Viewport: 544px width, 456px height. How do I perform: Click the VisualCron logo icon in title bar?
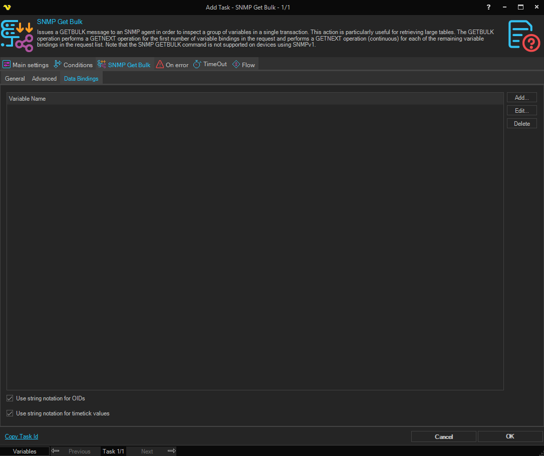click(7, 7)
